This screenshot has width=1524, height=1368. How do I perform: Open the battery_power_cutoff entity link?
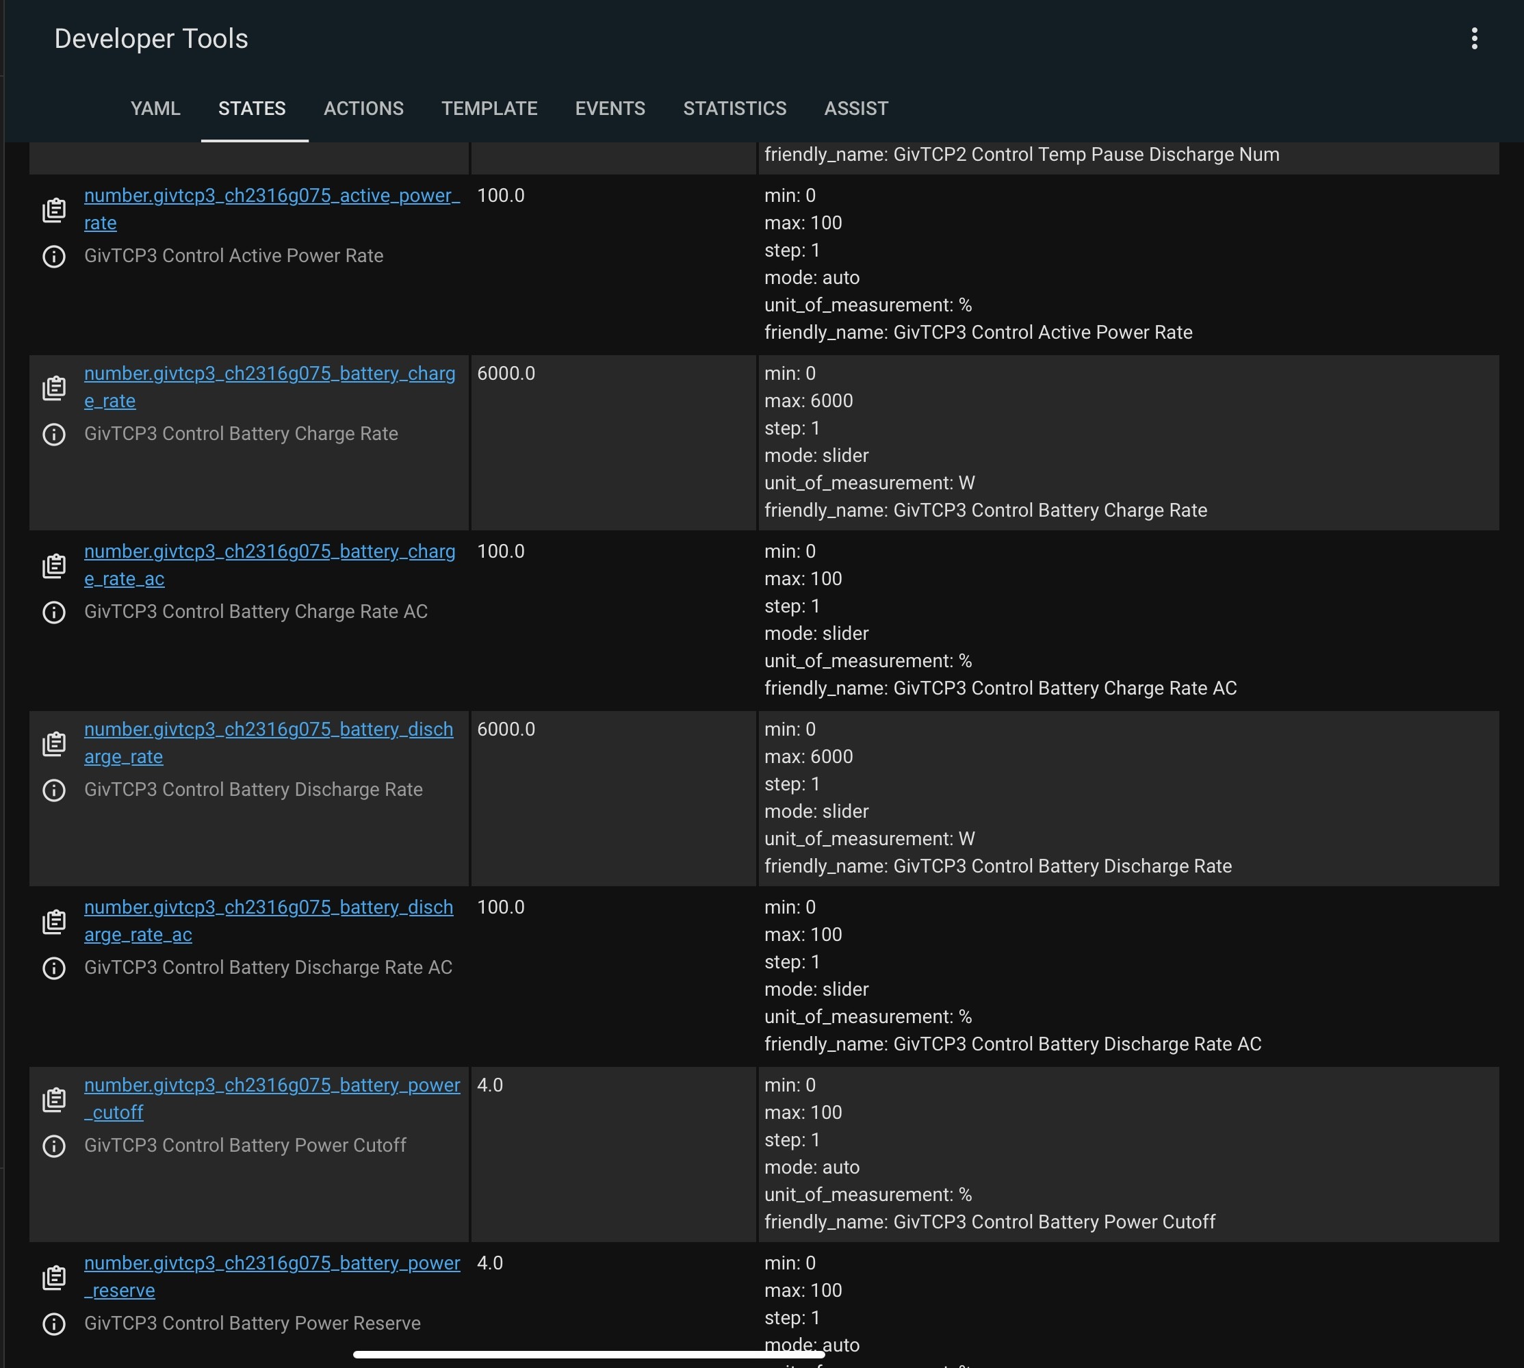pos(272,1099)
